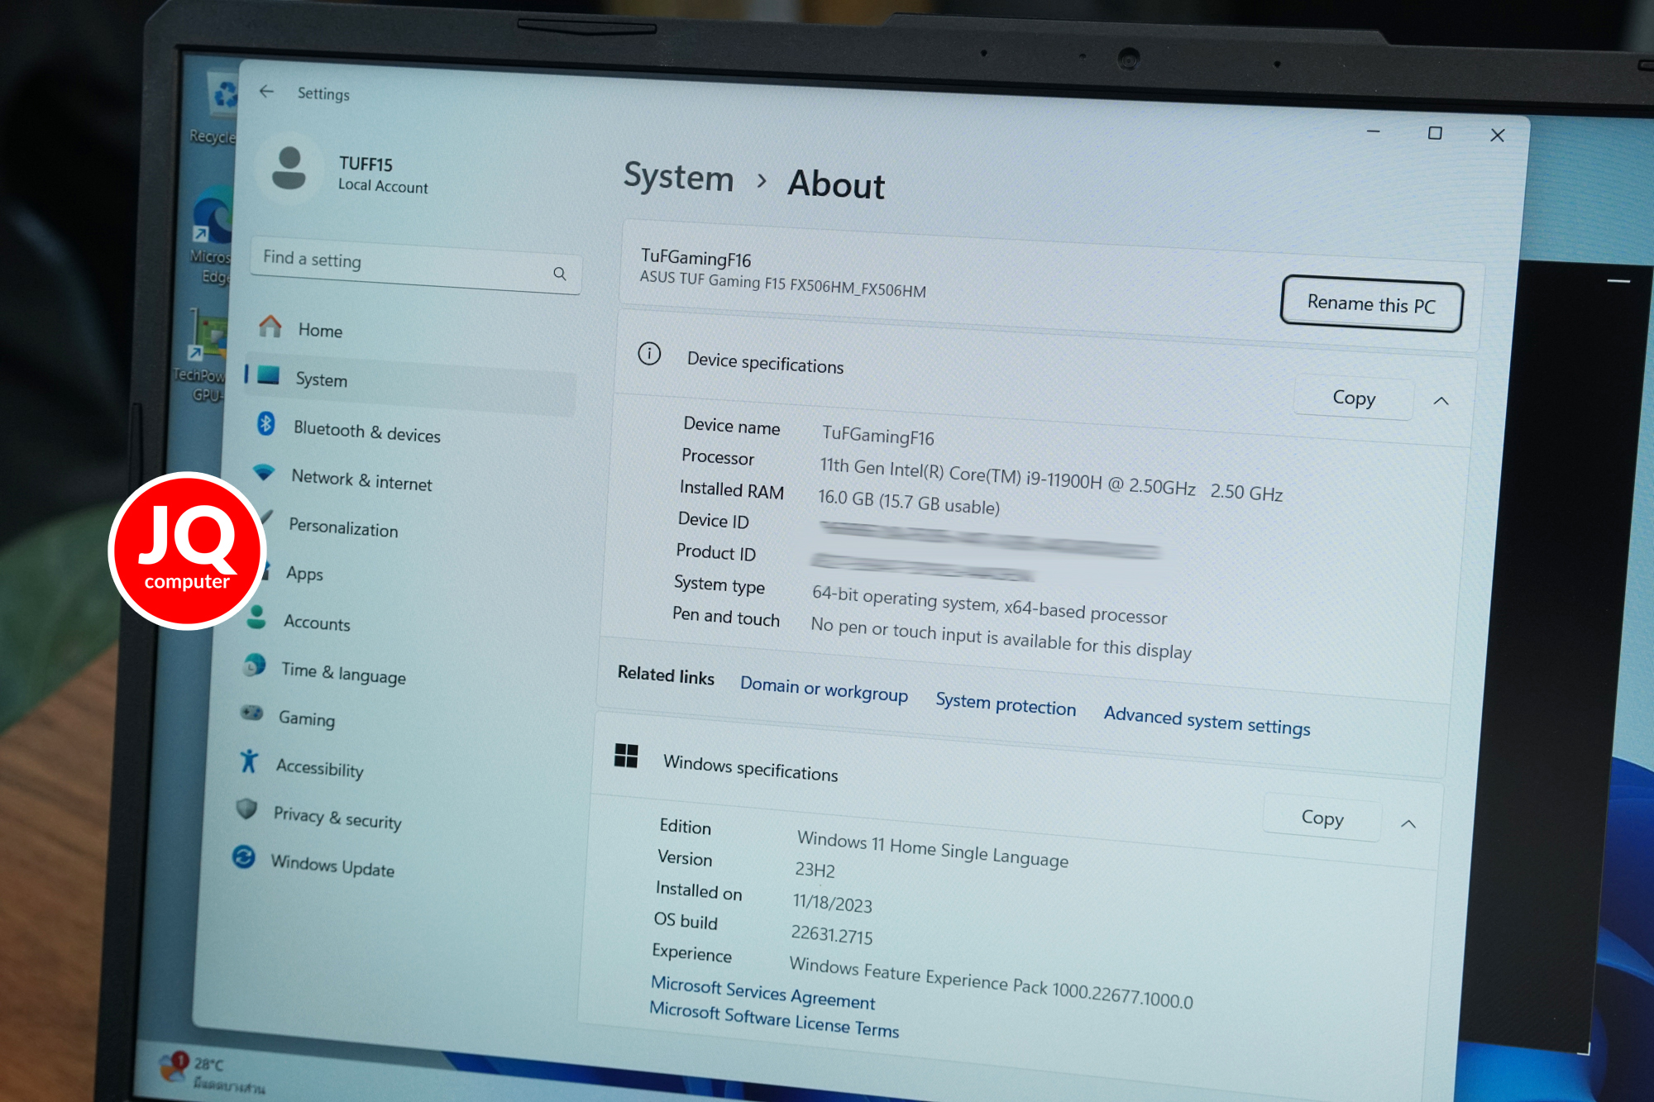This screenshot has width=1654, height=1102.
Task: Copy the device specifications
Action: click(x=1354, y=398)
